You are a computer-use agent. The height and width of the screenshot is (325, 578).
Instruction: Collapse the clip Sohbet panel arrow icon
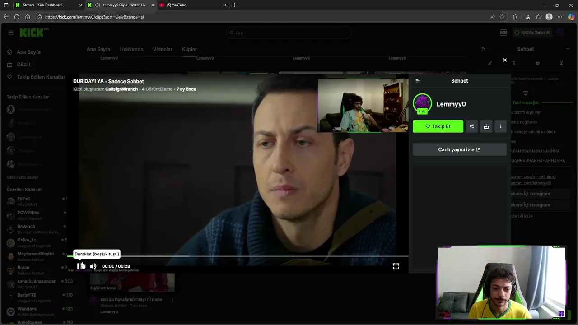pyautogui.click(x=417, y=81)
